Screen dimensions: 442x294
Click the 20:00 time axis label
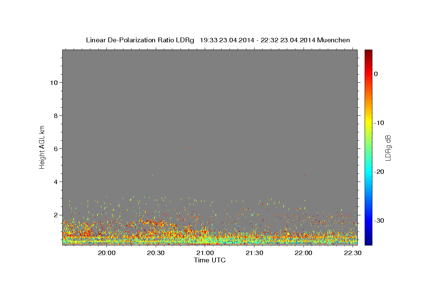point(107,253)
